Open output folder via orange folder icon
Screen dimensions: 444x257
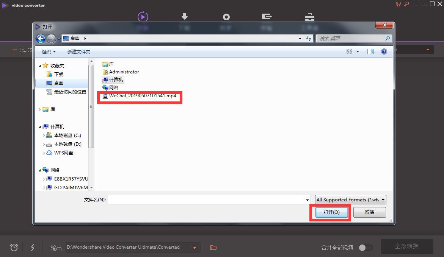tap(213, 248)
